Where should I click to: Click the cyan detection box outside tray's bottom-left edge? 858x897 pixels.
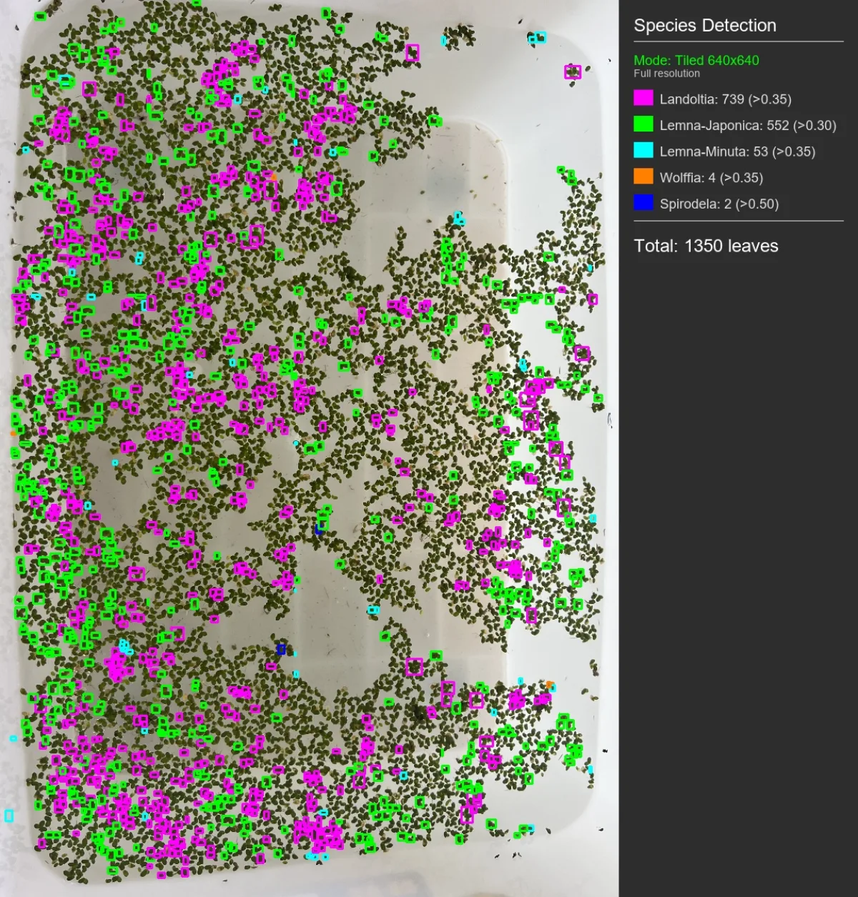pyautogui.click(x=9, y=816)
